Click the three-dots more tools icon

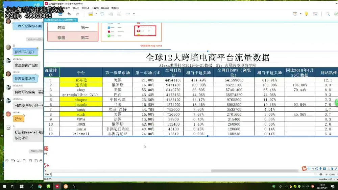tap(128, 14)
